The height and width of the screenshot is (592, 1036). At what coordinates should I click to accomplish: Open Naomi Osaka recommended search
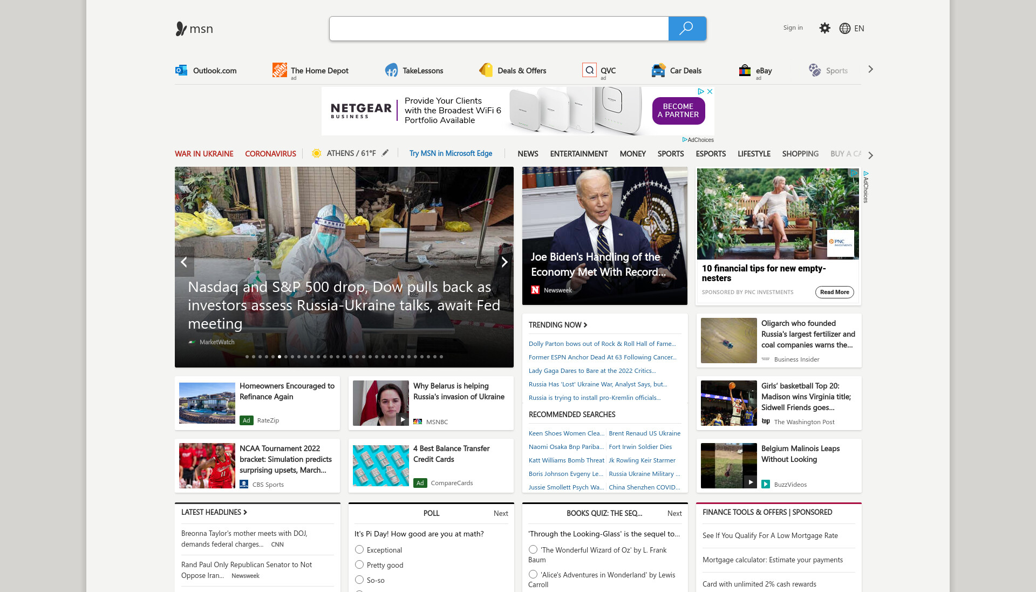click(x=566, y=447)
